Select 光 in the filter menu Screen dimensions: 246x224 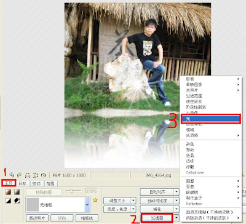tap(210, 119)
